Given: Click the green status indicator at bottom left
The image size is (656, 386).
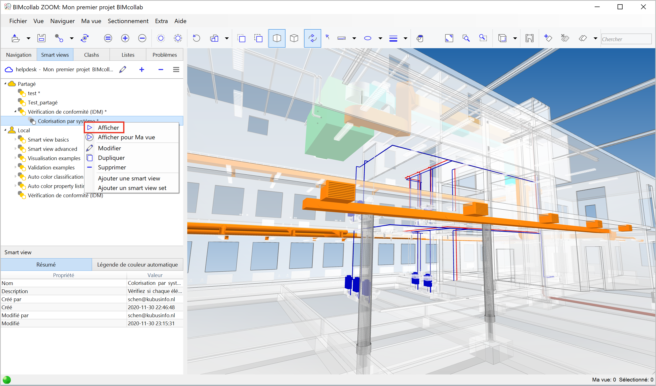Looking at the screenshot, I should tap(7, 380).
